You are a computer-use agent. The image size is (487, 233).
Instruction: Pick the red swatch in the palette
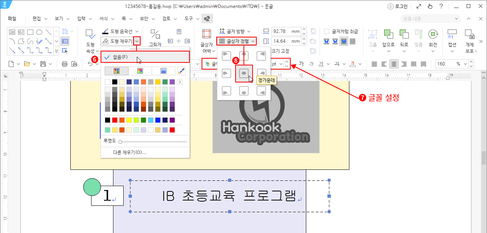(x=115, y=120)
